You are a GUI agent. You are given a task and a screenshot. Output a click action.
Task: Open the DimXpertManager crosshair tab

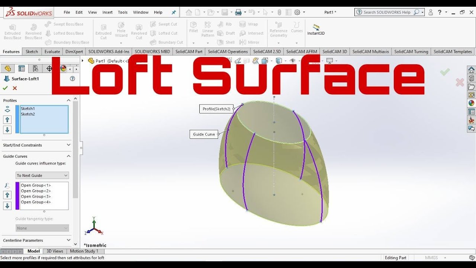pyautogui.click(x=49, y=68)
